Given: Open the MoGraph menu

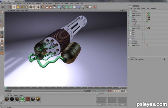Looking at the screenshot, I should click(57, 3).
